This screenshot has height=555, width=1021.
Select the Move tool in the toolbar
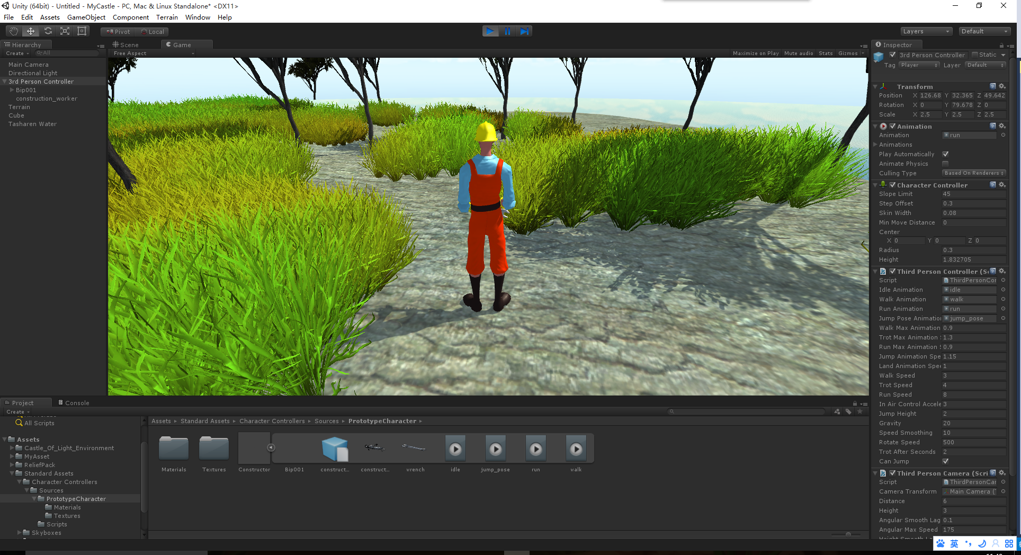pos(31,31)
